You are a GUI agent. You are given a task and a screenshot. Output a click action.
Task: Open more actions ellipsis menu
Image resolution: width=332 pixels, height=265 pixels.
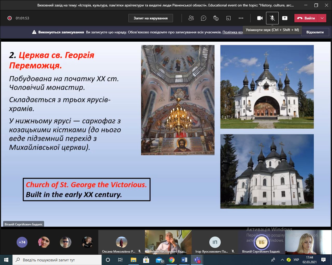click(241, 18)
